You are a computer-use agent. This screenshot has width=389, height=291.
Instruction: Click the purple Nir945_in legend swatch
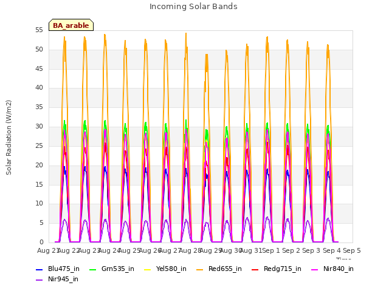pos(39,280)
